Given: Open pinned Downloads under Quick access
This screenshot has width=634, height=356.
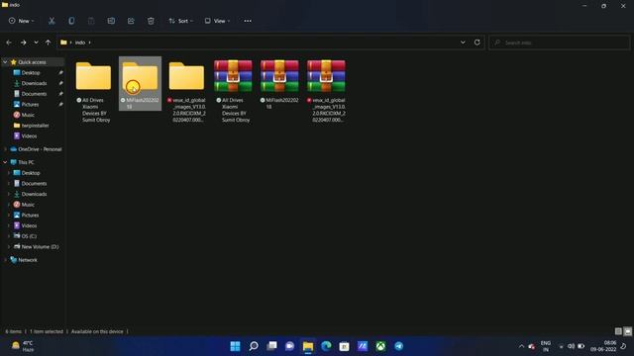Looking at the screenshot, I should [34, 83].
